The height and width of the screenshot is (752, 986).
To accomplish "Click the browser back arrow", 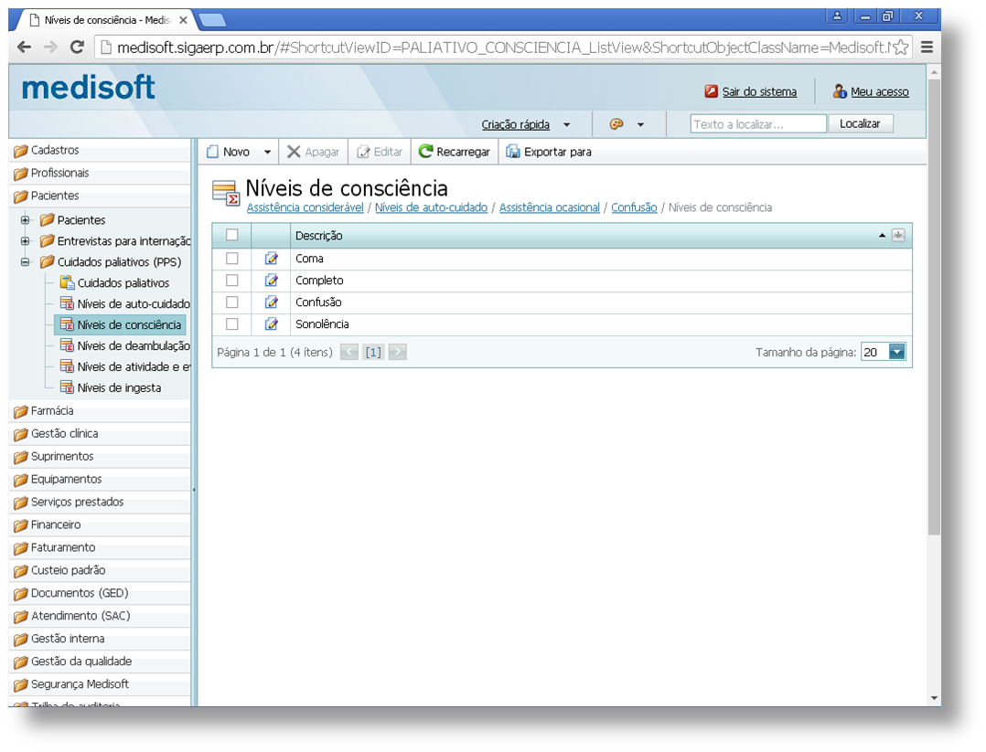I will click(x=24, y=48).
